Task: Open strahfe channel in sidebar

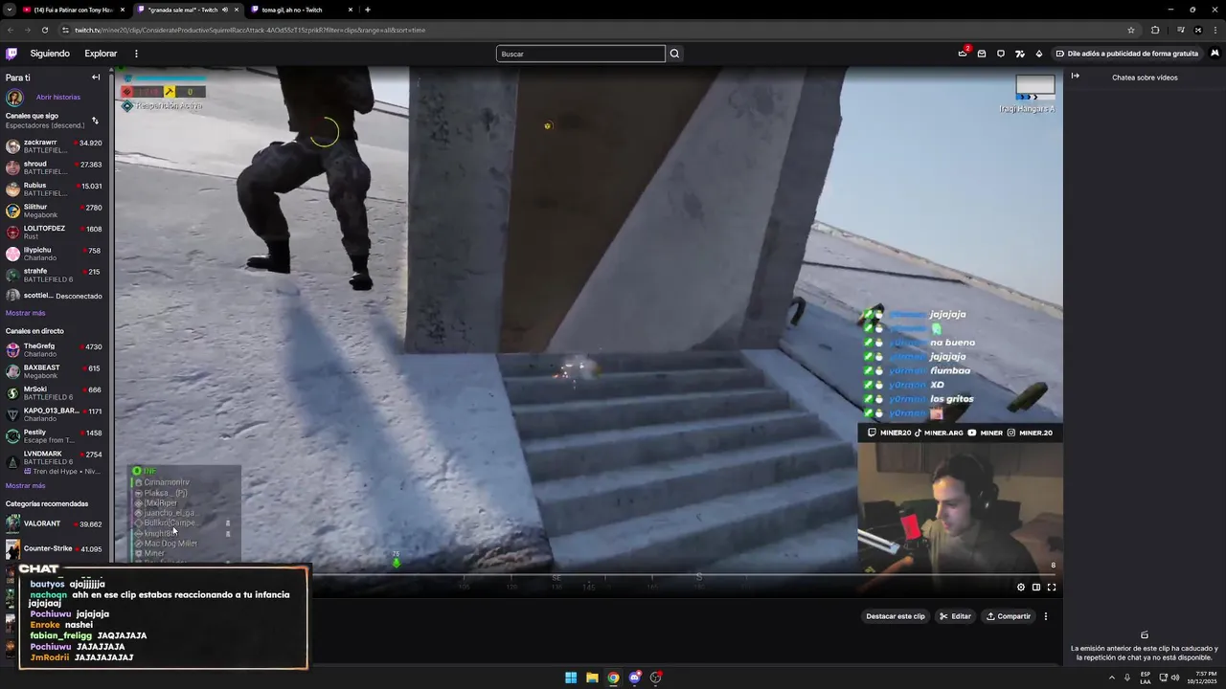Action: (x=54, y=275)
